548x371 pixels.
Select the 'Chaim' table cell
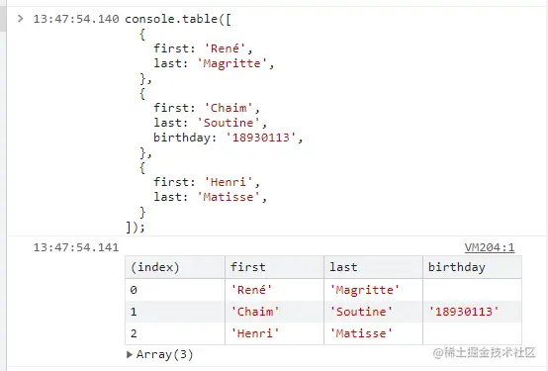(274, 312)
